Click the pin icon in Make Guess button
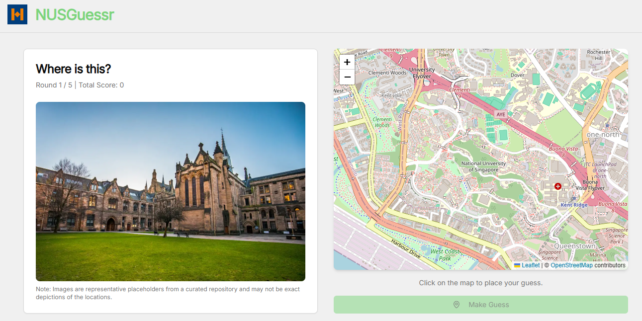 457,305
